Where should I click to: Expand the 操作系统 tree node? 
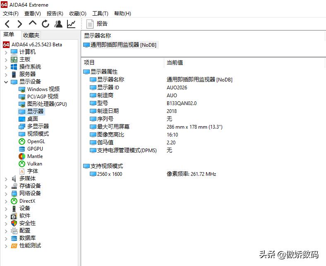tap(6, 67)
